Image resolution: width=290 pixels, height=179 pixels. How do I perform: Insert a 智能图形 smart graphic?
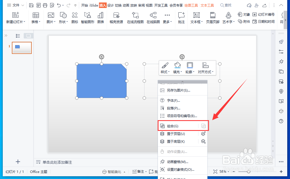tap(88, 18)
